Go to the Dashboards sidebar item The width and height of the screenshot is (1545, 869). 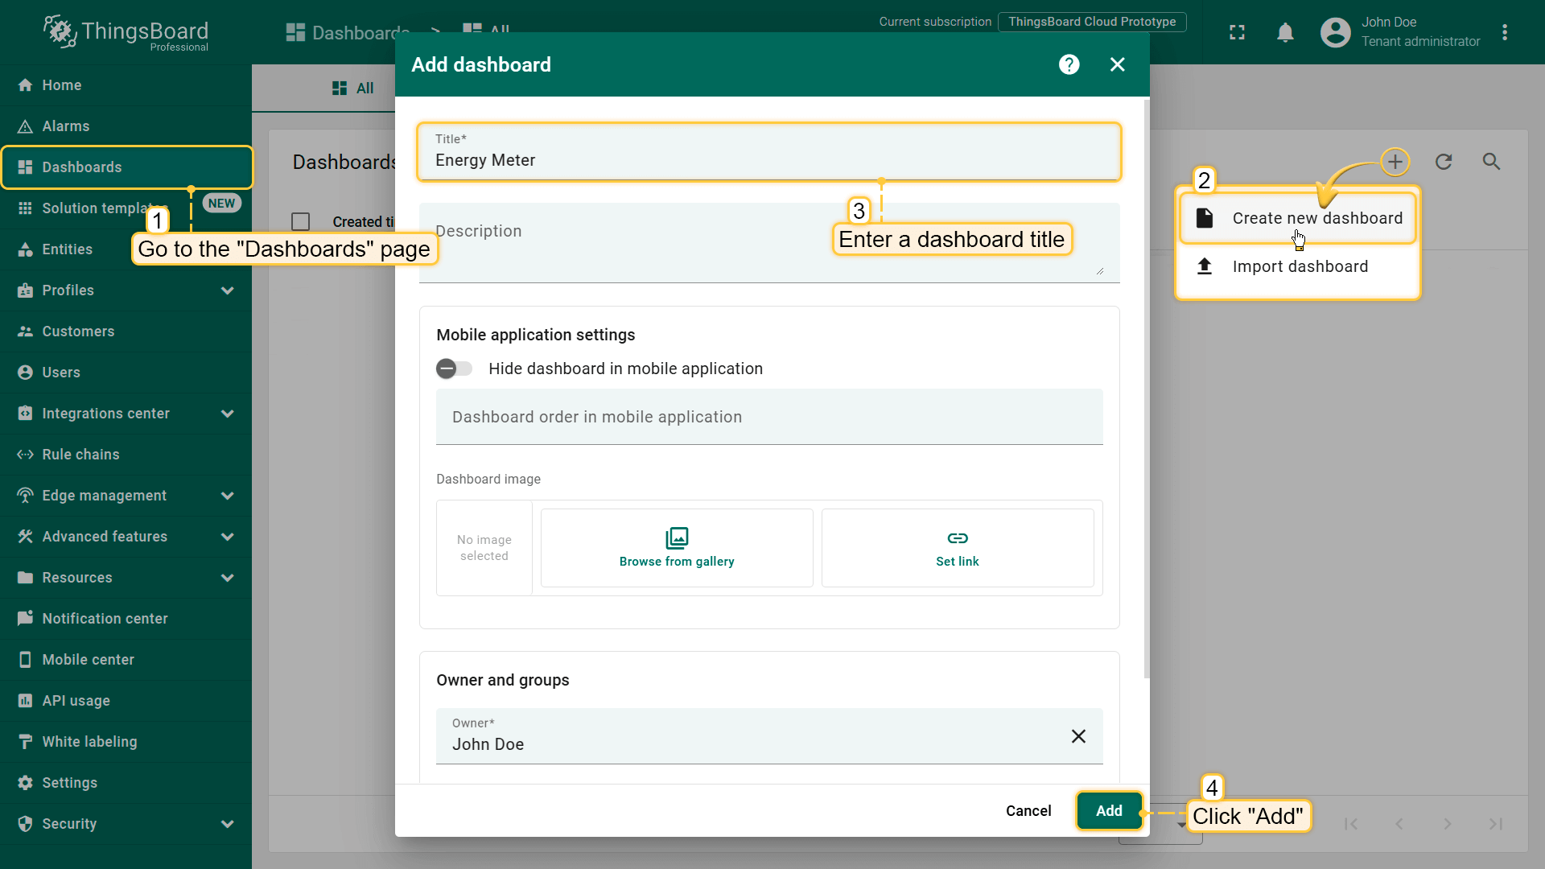[x=126, y=167]
